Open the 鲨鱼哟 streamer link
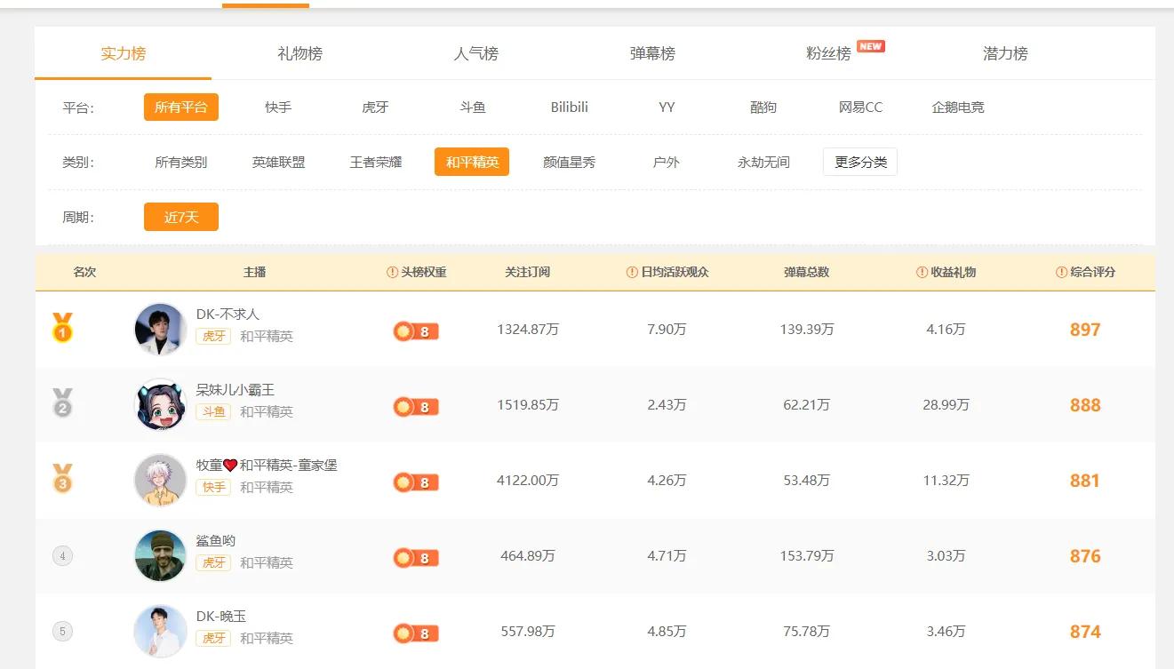This screenshot has height=669, width=1174. coord(216,541)
